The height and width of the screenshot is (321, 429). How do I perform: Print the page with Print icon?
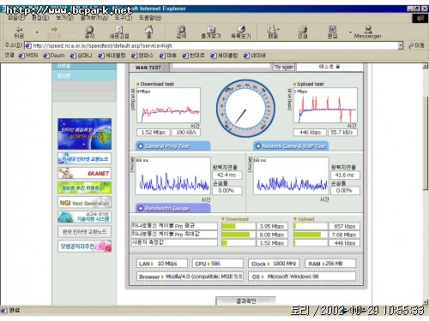[303, 33]
